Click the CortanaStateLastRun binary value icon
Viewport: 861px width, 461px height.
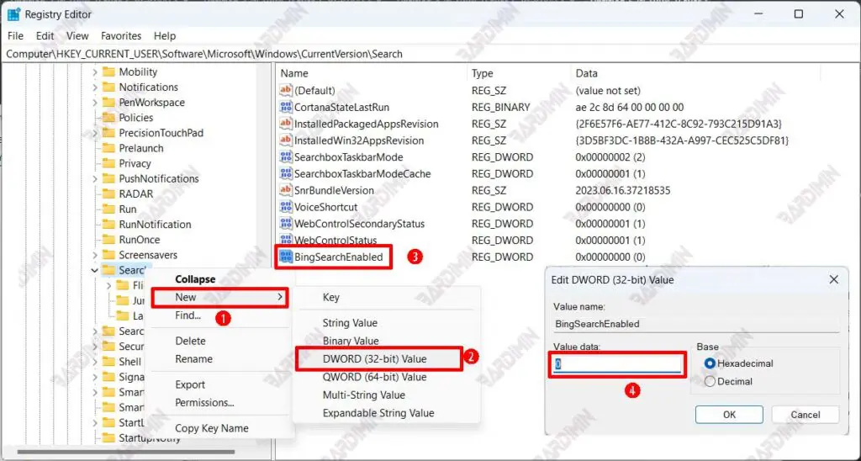(286, 107)
